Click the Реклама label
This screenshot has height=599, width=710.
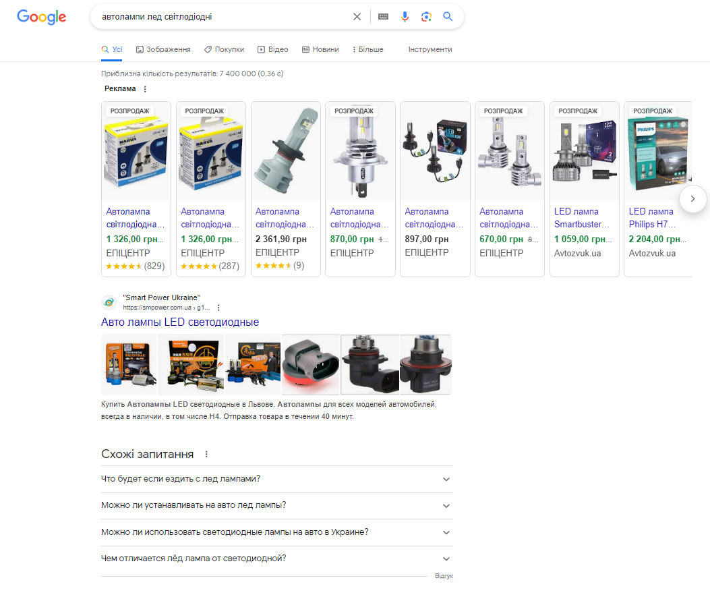click(120, 89)
